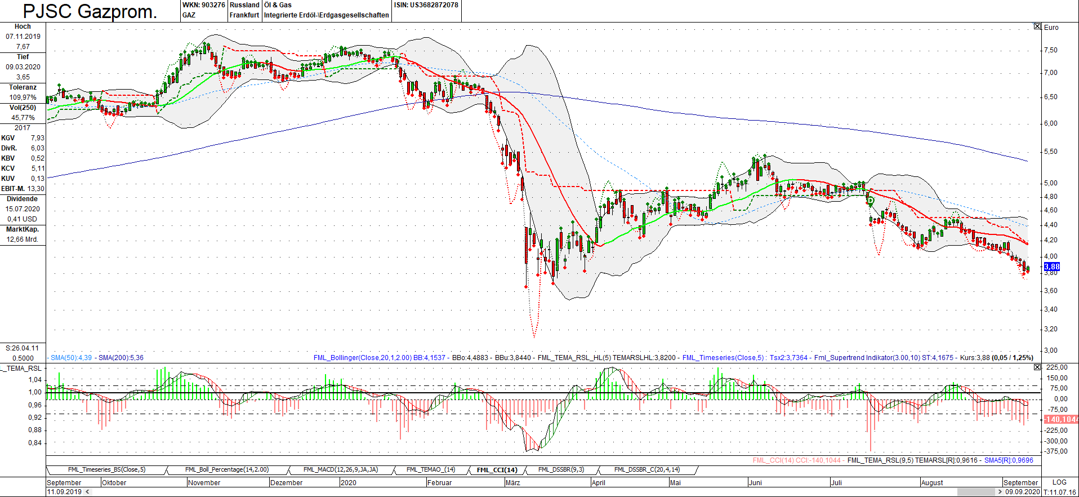Click the KUV row value 0,13
The image size is (1079, 497).
pos(38,179)
